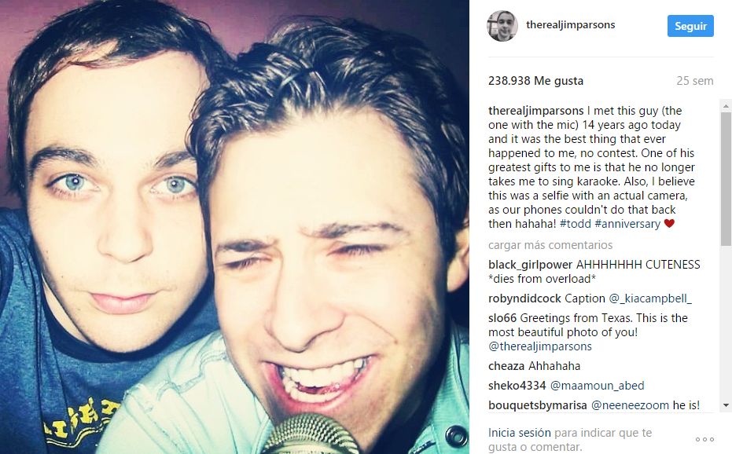
Task: Open the #anniversary hashtag
Action: [x=627, y=224]
